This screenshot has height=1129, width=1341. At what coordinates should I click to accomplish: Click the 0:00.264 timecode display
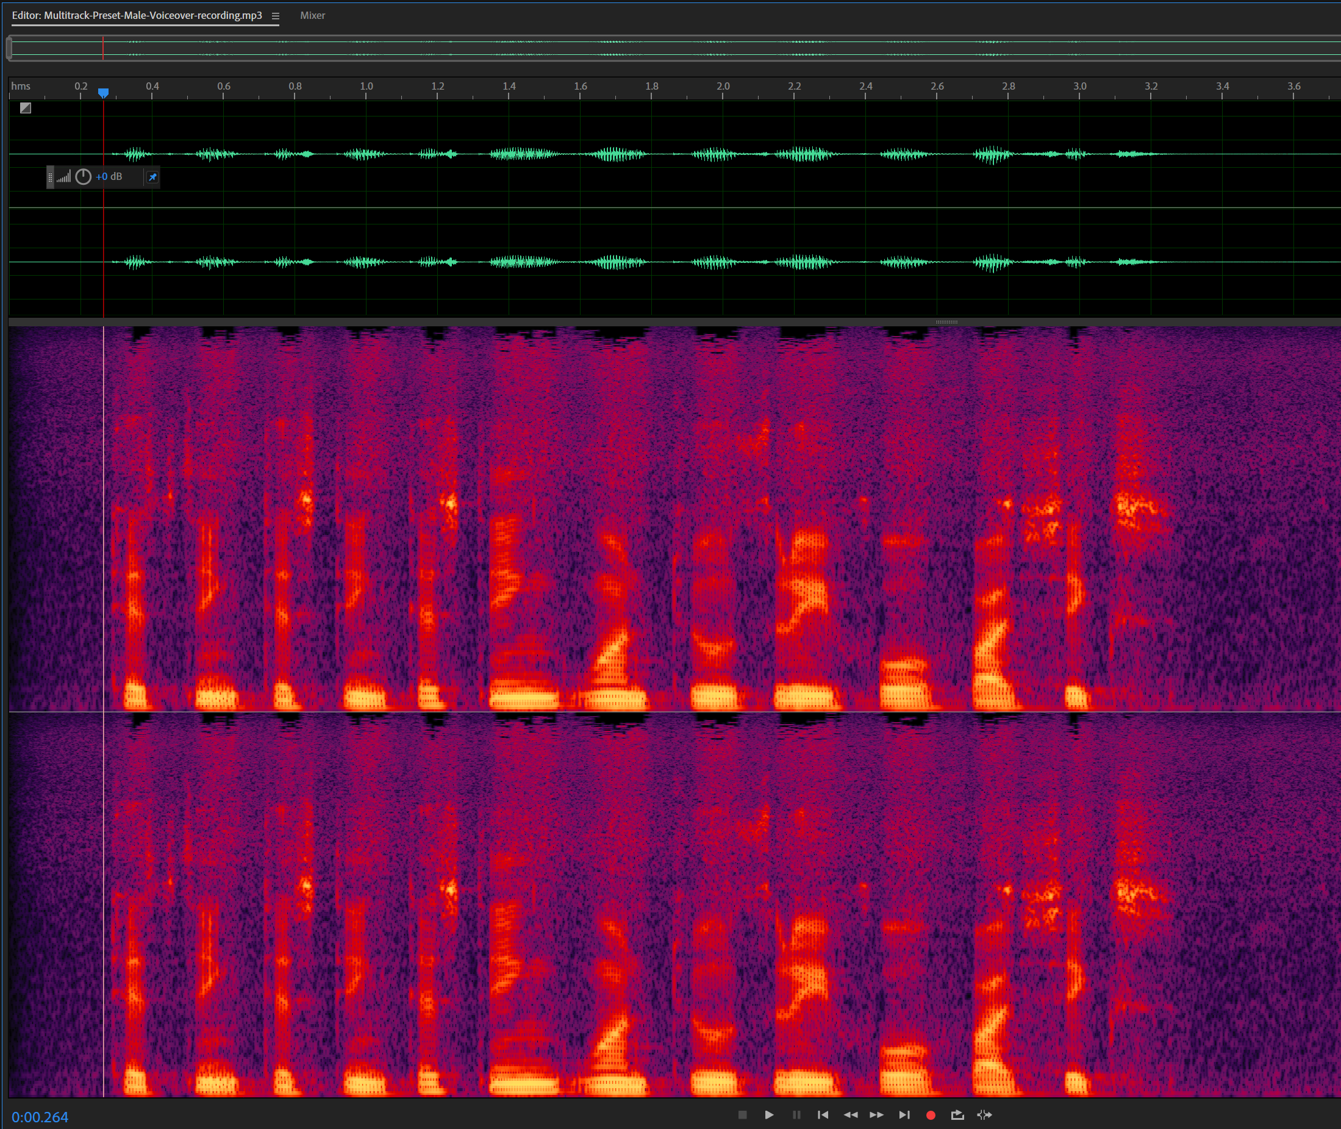pyautogui.click(x=40, y=1117)
